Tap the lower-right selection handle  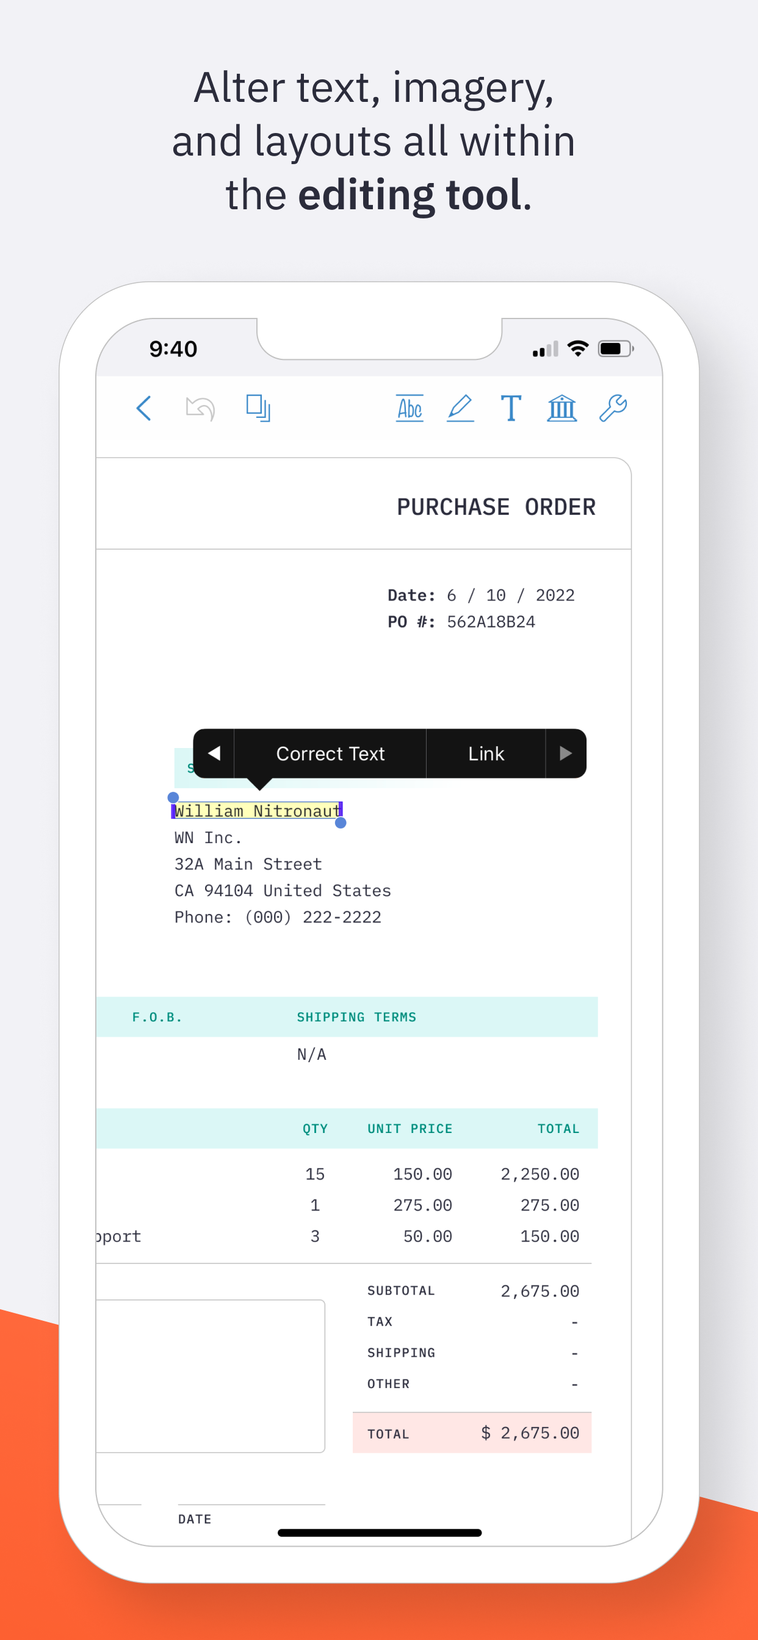(341, 823)
